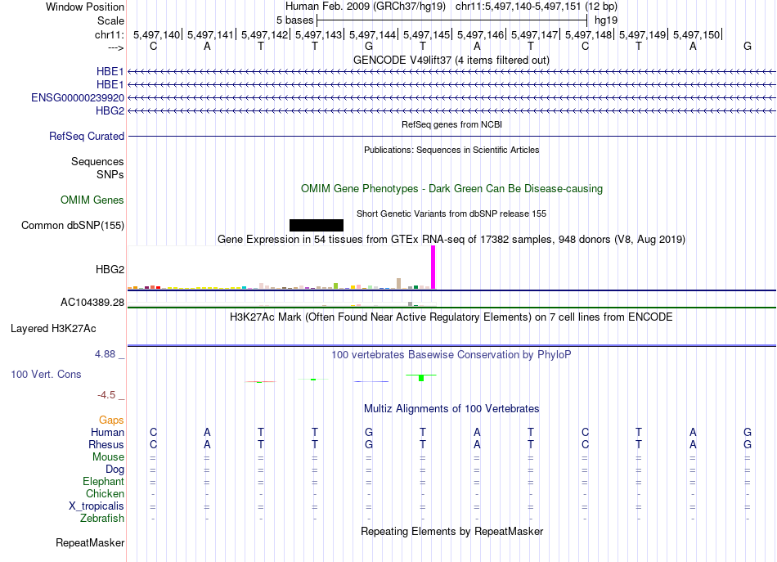Click the SNPs track label
Screen dimensions: 777x562
click(x=110, y=174)
